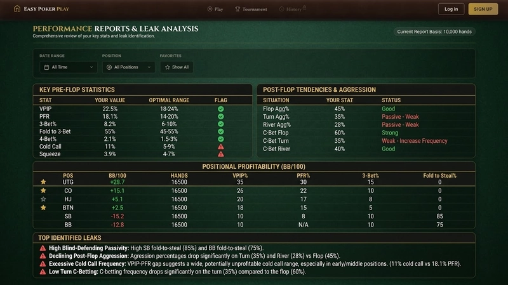The image size is (508, 285).
Task: Click the -15.2 value for SB
Action: [x=117, y=216]
